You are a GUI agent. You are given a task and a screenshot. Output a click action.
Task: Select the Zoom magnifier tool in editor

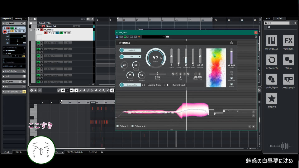[103, 91]
